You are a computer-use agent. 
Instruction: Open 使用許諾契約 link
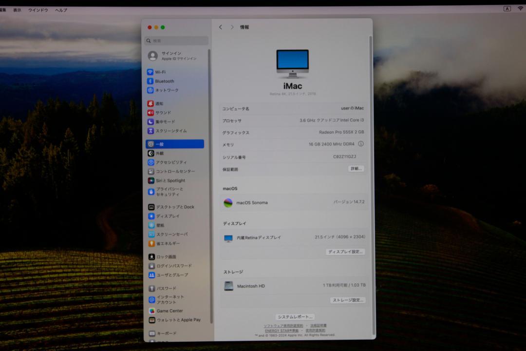(x=315, y=331)
